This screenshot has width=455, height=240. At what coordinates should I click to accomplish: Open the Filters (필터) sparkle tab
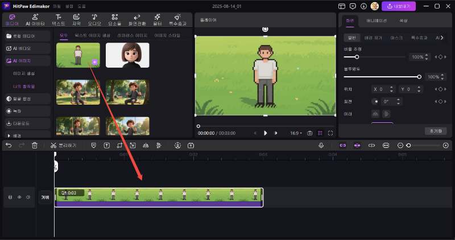[x=158, y=20]
